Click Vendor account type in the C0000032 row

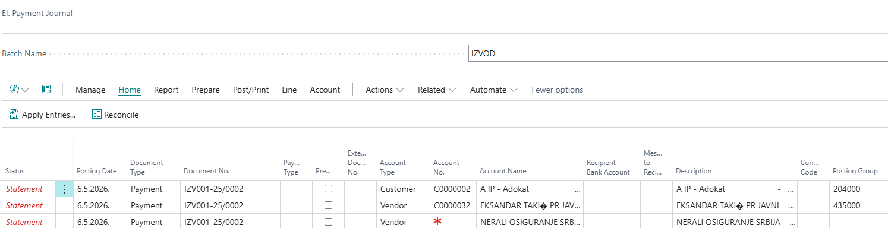pyautogui.click(x=402, y=205)
